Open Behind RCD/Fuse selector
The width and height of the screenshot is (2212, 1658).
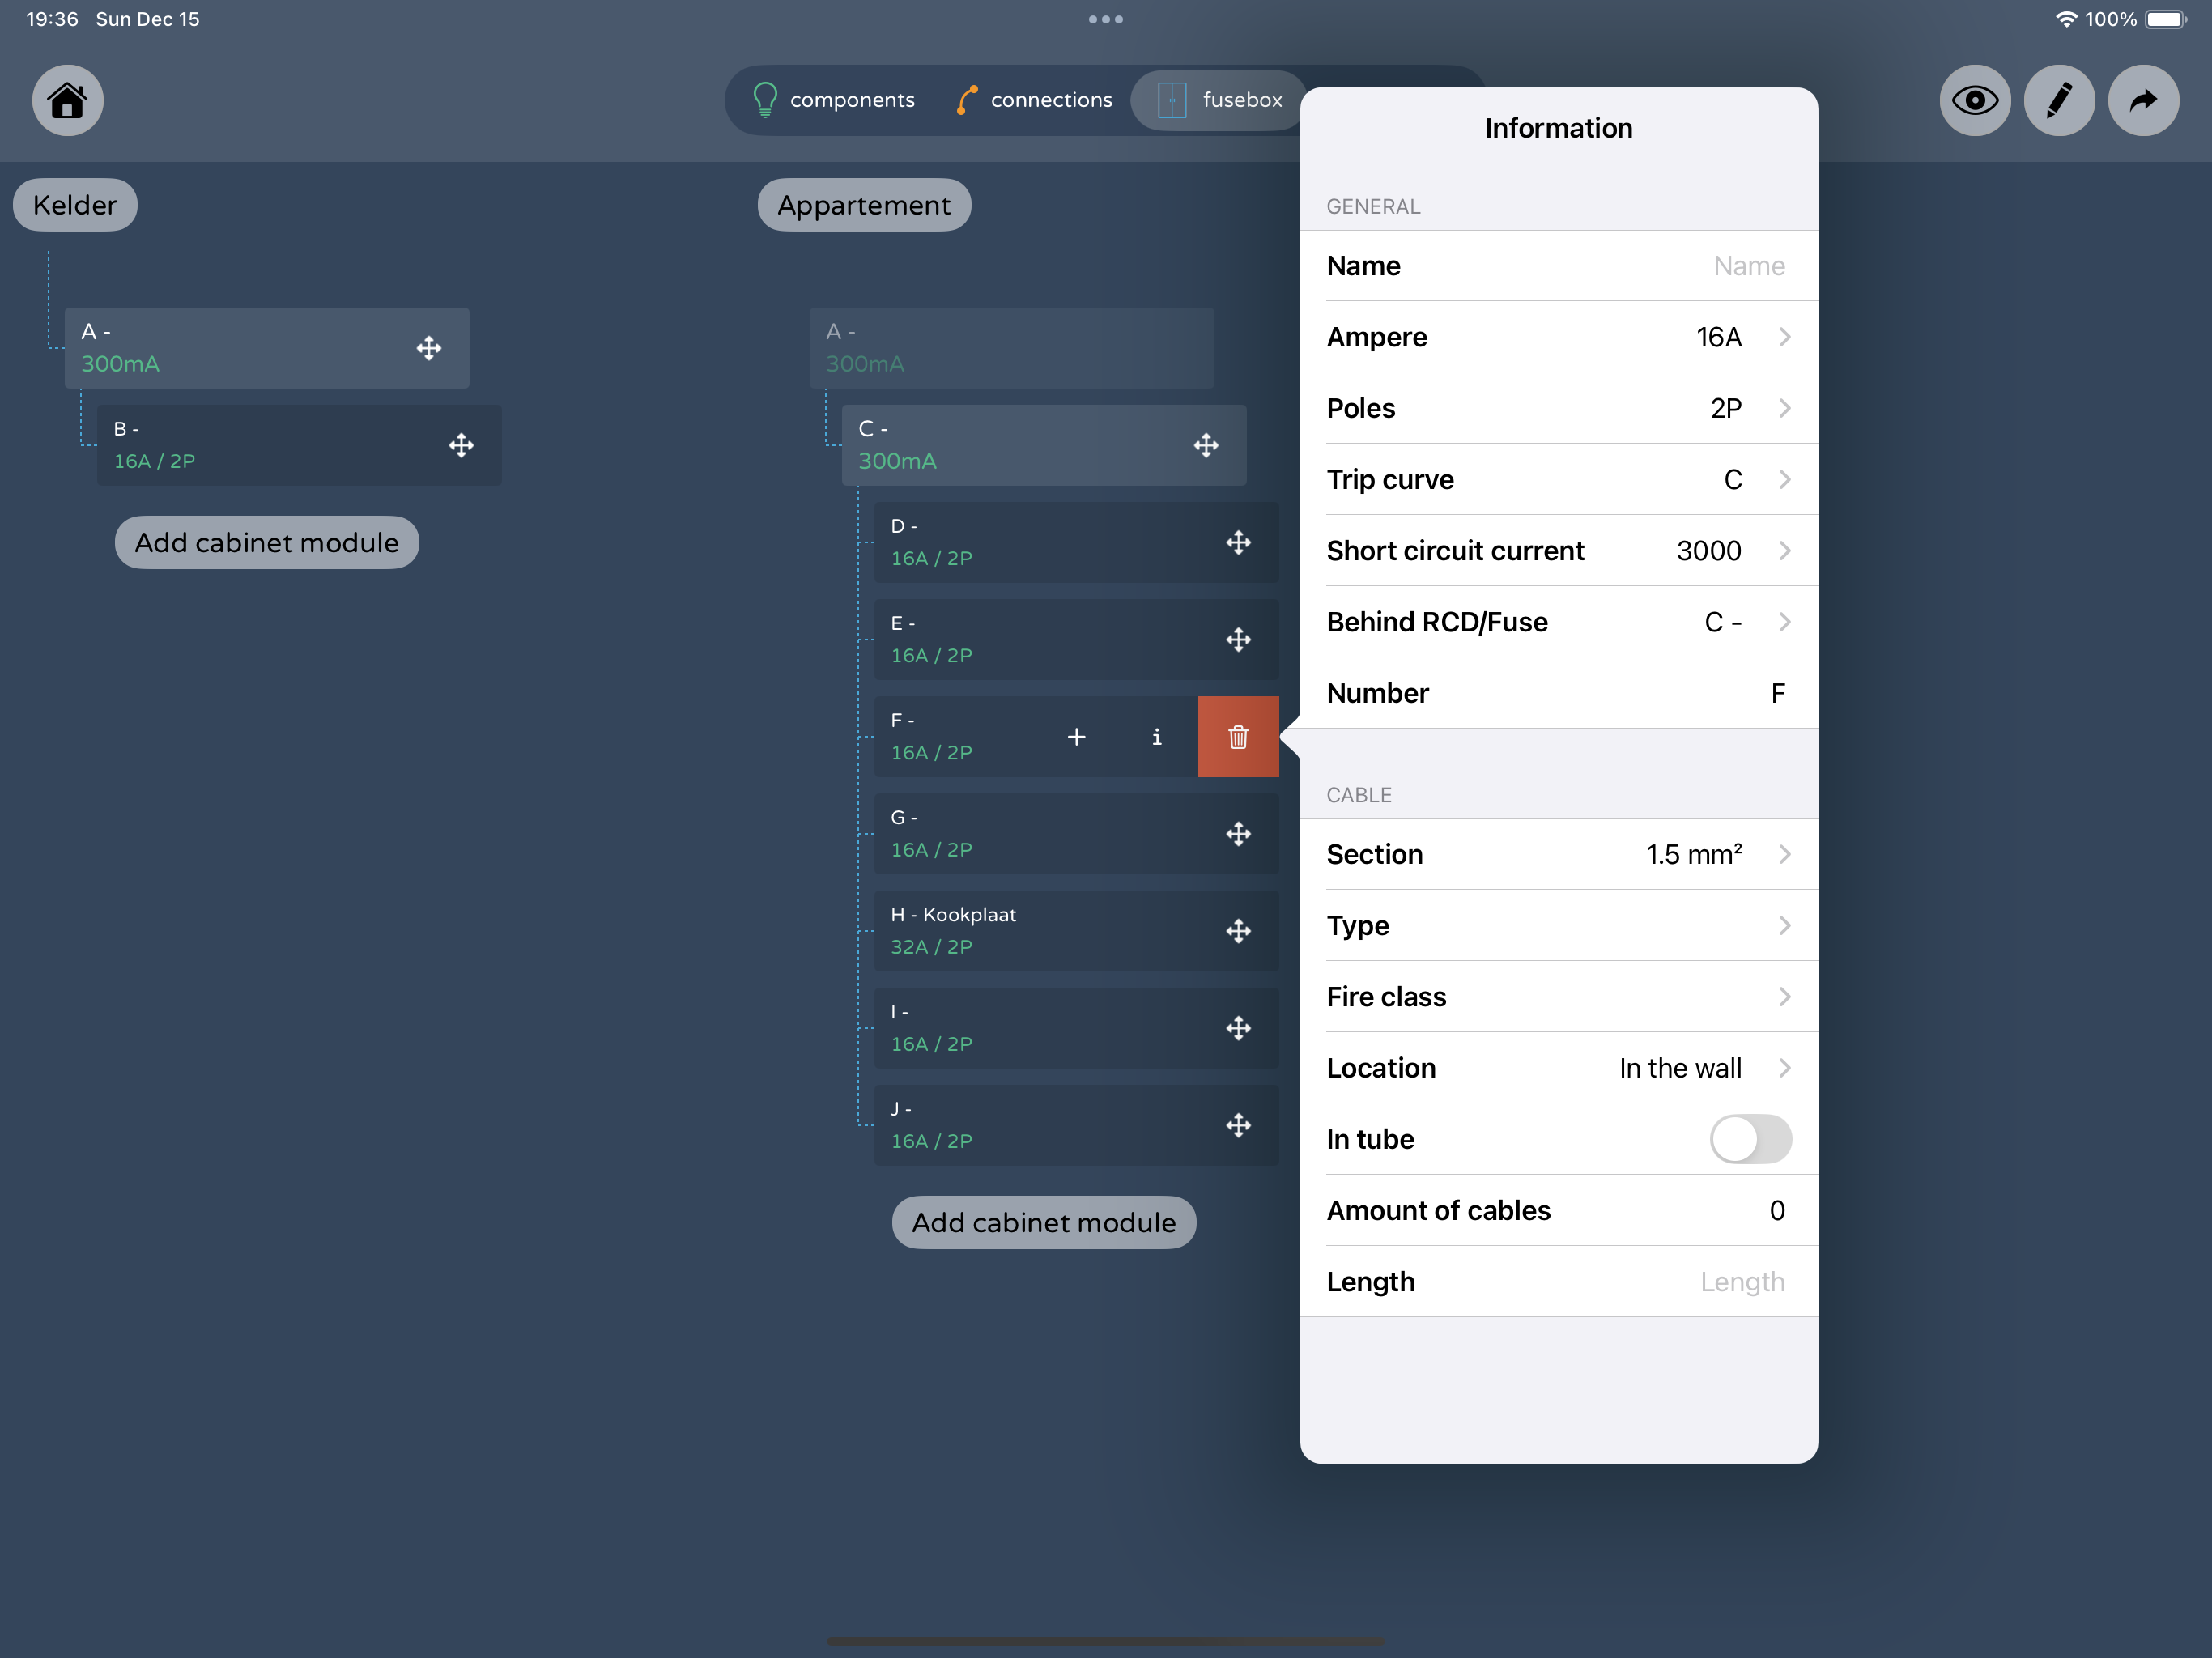[x=1558, y=621]
